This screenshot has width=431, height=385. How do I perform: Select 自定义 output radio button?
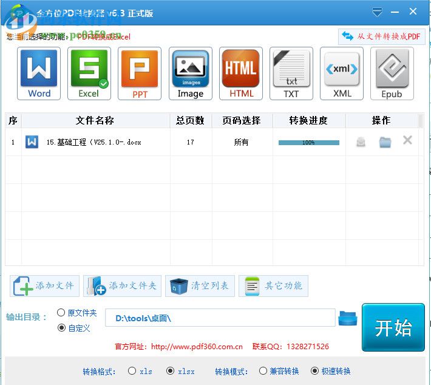click(x=61, y=328)
